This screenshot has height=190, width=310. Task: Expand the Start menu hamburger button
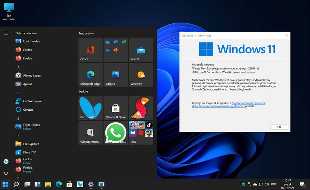point(6,33)
